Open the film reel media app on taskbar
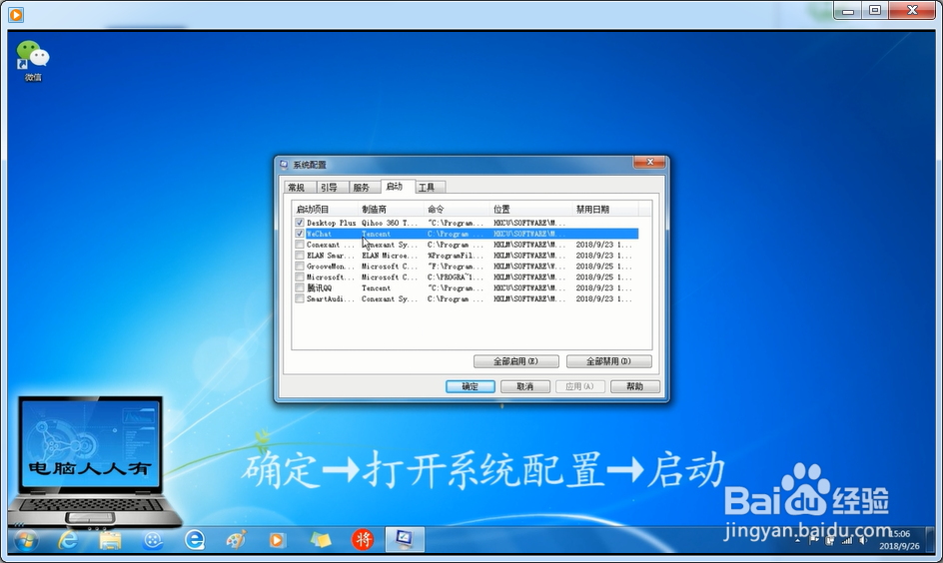The height and width of the screenshot is (563, 943). pos(153,540)
